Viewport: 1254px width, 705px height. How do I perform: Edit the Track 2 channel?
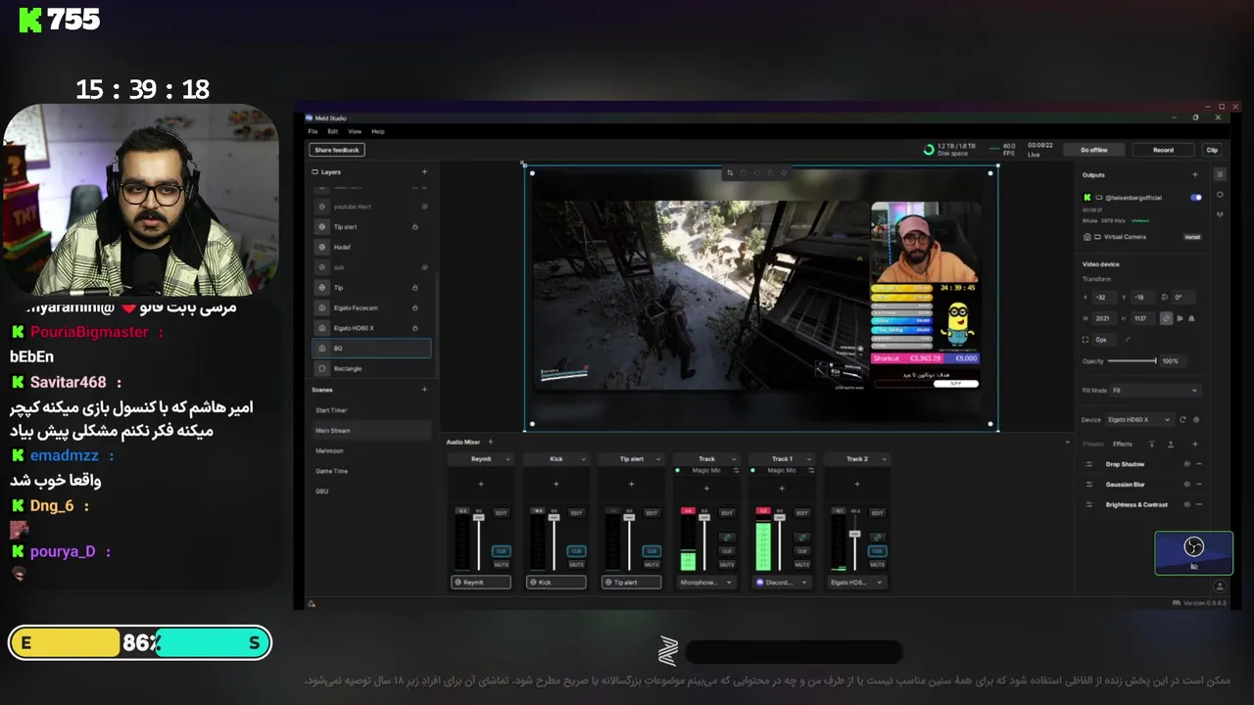[x=877, y=512]
